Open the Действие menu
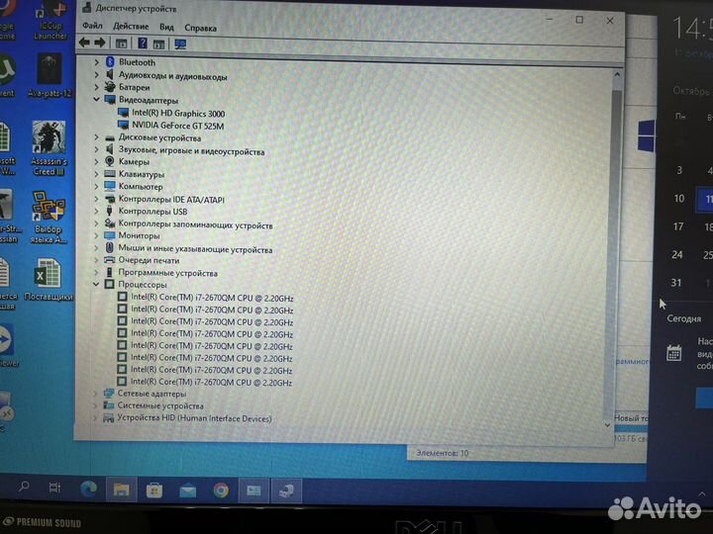Viewport: 713px width, 534px height. pos(131,27)
